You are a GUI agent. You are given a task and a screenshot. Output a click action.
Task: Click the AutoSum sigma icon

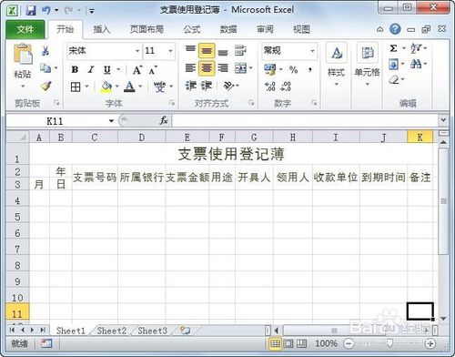[x=393, y=48]
